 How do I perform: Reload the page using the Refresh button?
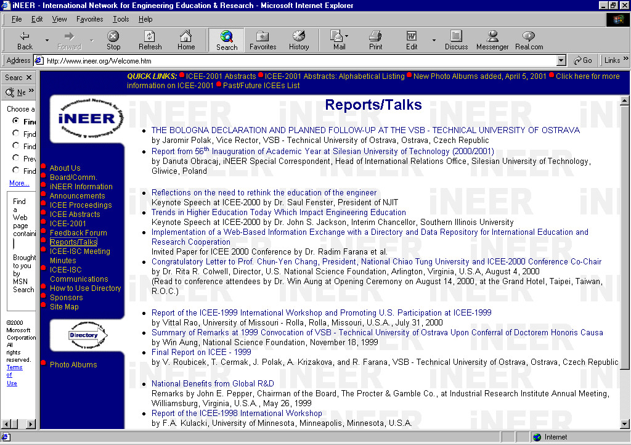(x=150, y=40)
